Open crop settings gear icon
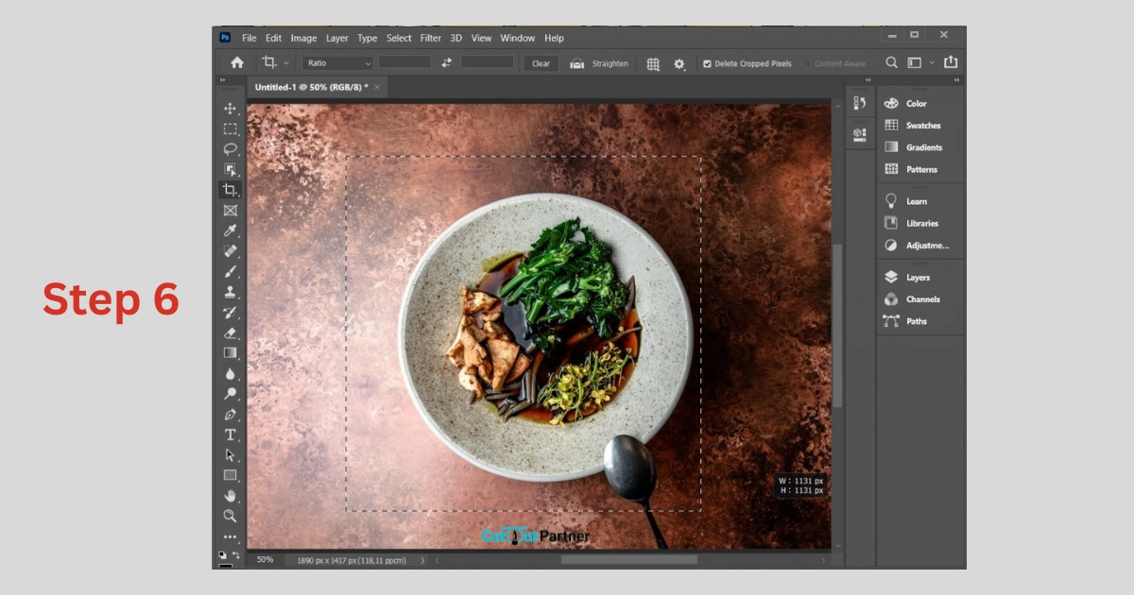 679,64
